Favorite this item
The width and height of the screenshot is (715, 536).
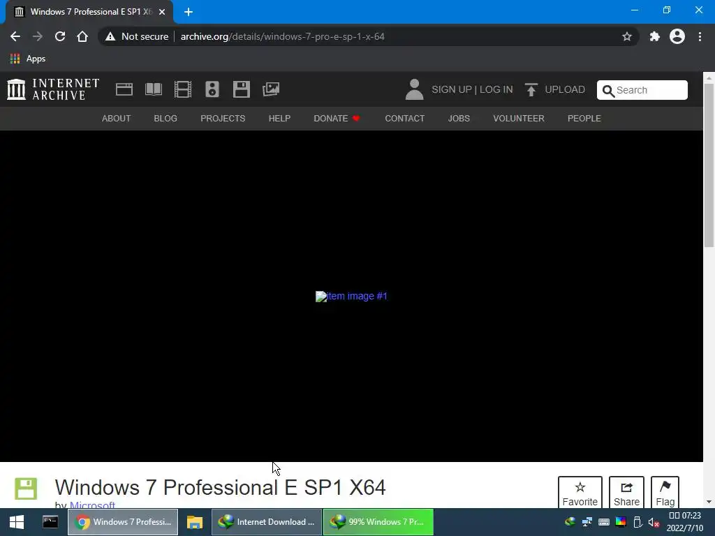pyautogui.click(x=580, y=493)
